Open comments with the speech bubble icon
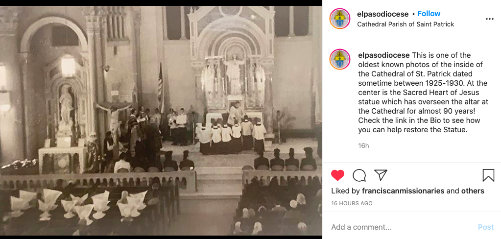The height and width of the screenshot is (239, 501). (x=359, y=175)
